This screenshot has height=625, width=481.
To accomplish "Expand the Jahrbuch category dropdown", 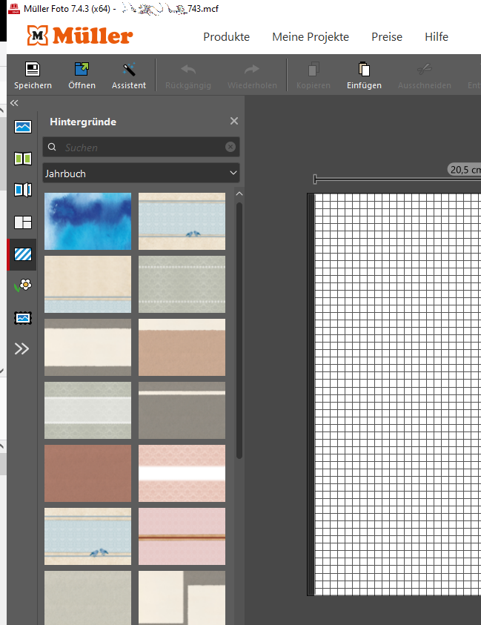I will [x=141, y=173].
